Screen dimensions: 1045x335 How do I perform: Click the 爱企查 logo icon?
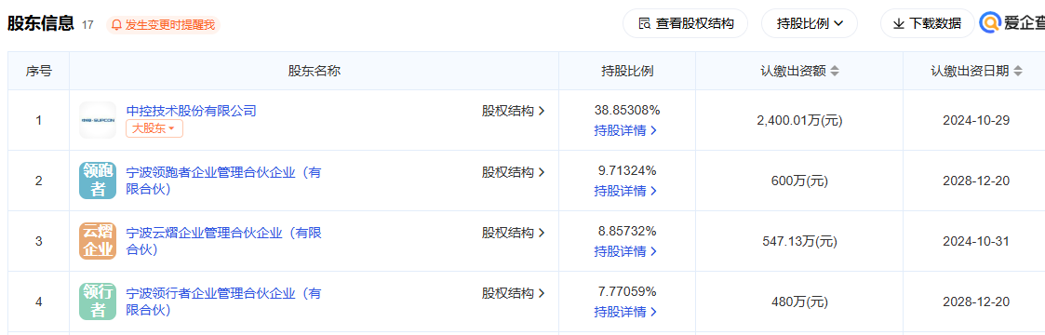[x=990, y=23]
